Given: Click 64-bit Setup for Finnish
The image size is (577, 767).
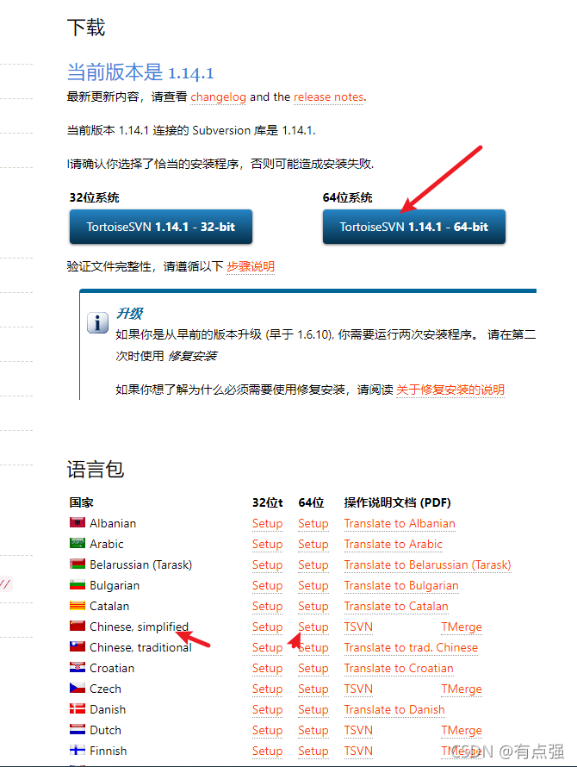Looking at the screenshot, I should coord(313,751).
